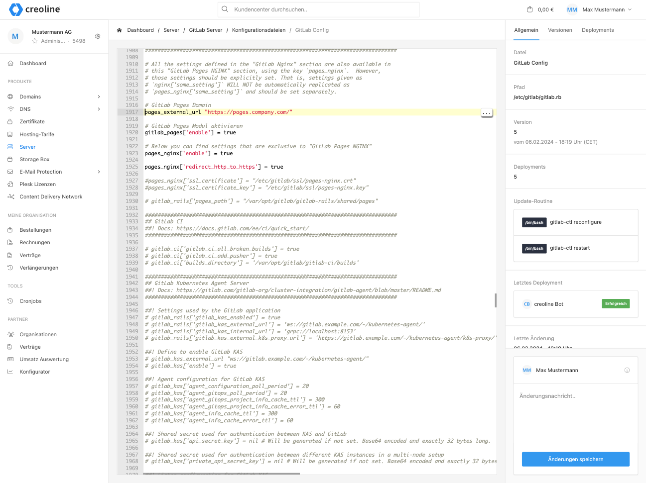Click the gitlab-ctl restart routine
The height and width of the screenshot is (483, 646).
(576, 248)
